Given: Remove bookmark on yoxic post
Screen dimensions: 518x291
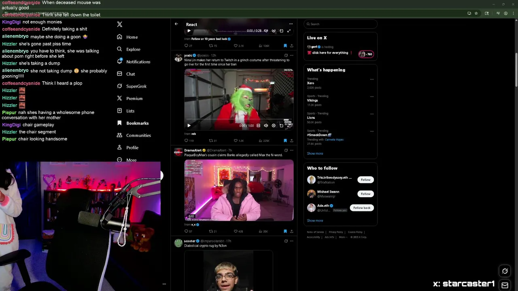Looking at the screenshot, I should pyautogui.click(x=285, y=141).
